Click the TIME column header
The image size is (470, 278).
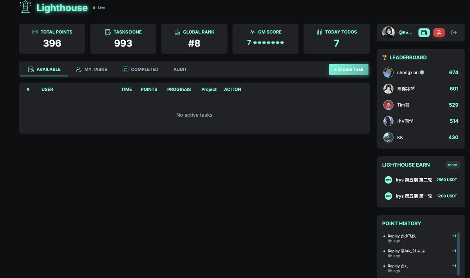(127, 90)
